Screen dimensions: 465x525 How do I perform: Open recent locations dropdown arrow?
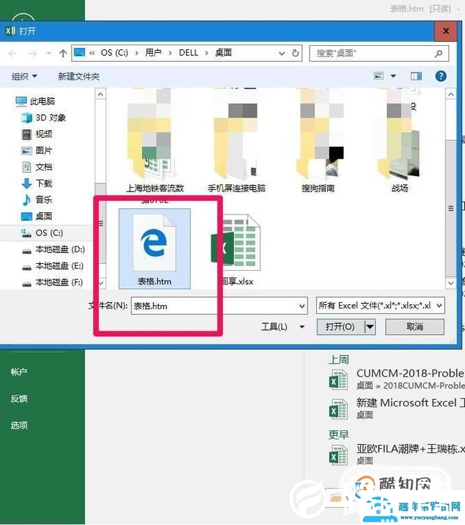(49, 53)
